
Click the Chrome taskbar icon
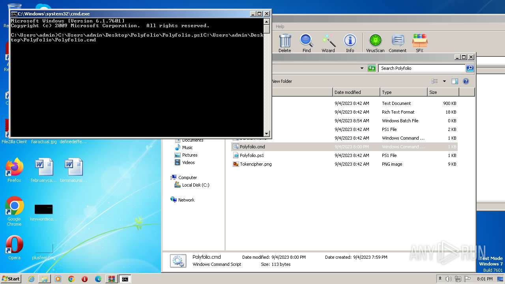point(71,279)
